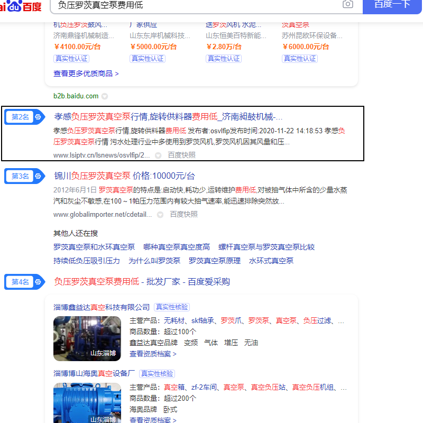Click seller 济南鼎锋机械制造
The height and width of the screenshot is (423, 423).
click(84, 35)
